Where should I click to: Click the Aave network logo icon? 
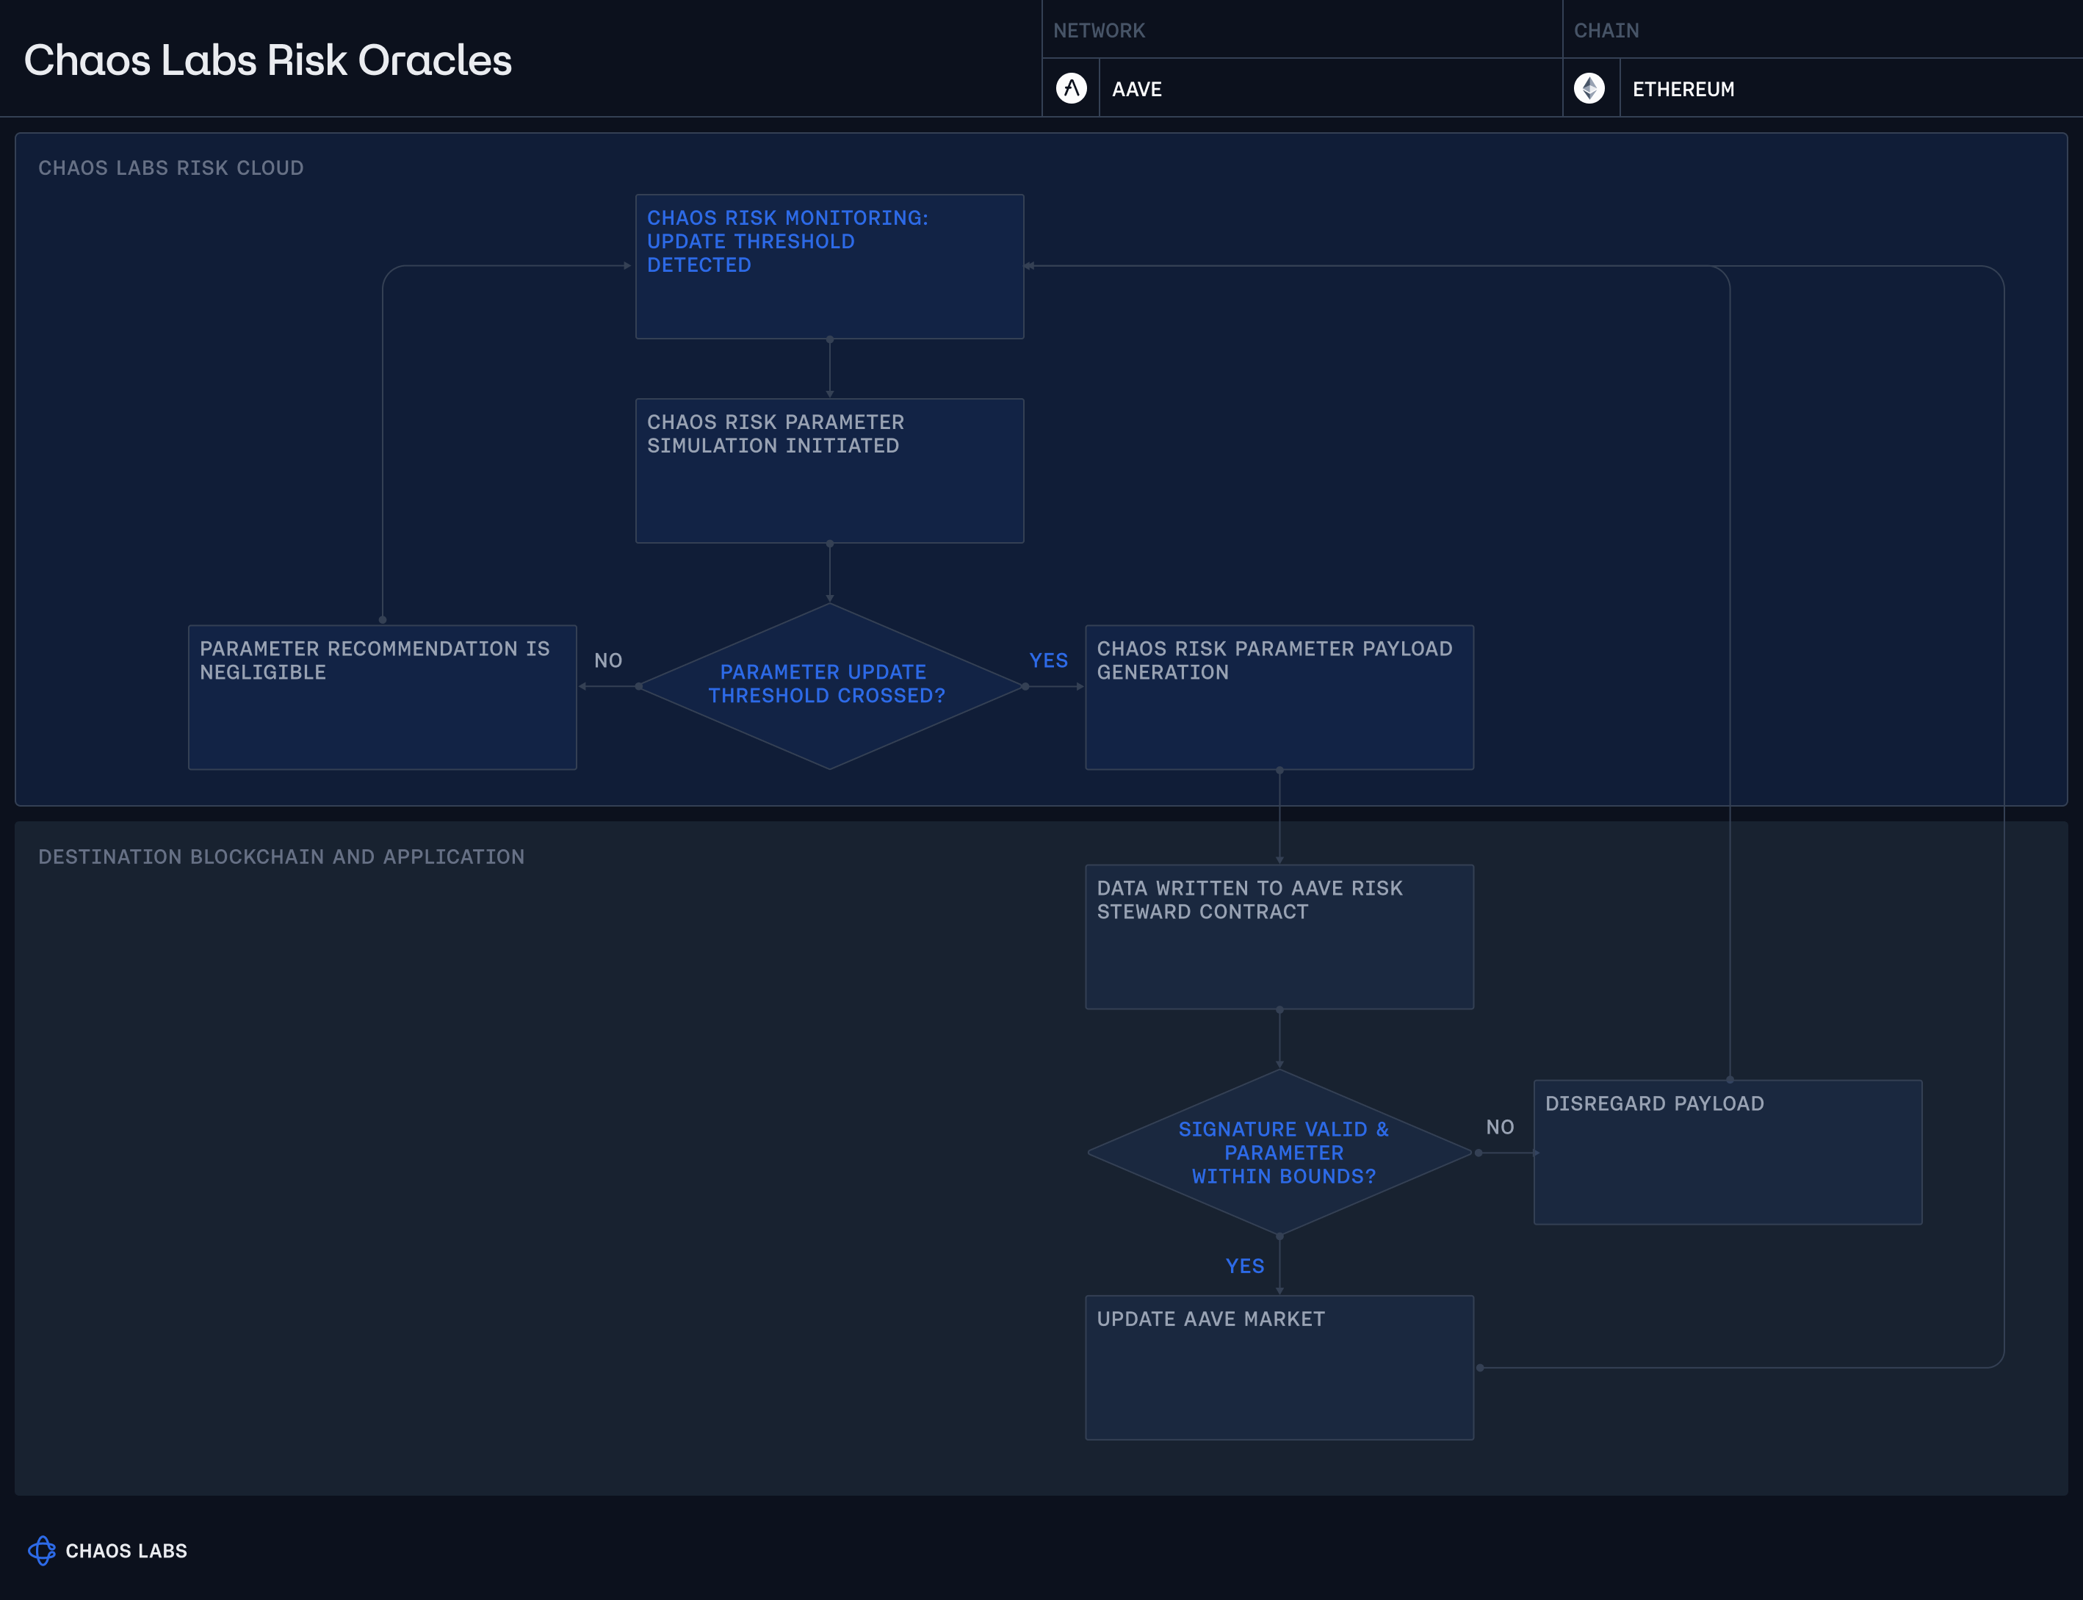click(x=1071, y=89)
